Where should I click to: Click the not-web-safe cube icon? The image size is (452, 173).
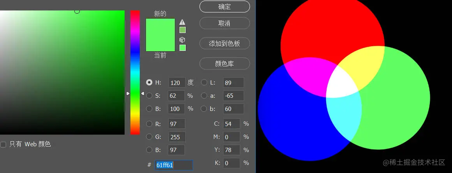point(182,40)
